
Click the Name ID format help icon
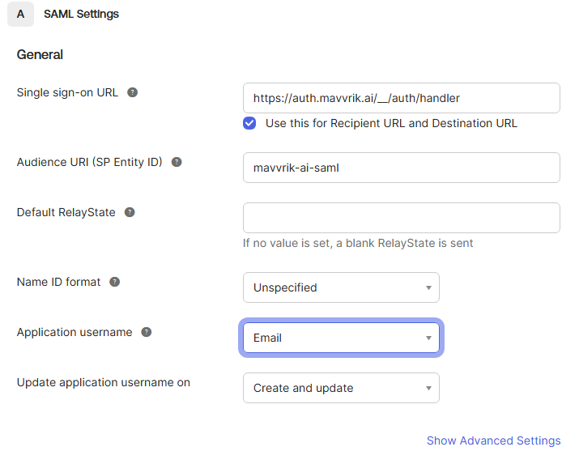115,282
